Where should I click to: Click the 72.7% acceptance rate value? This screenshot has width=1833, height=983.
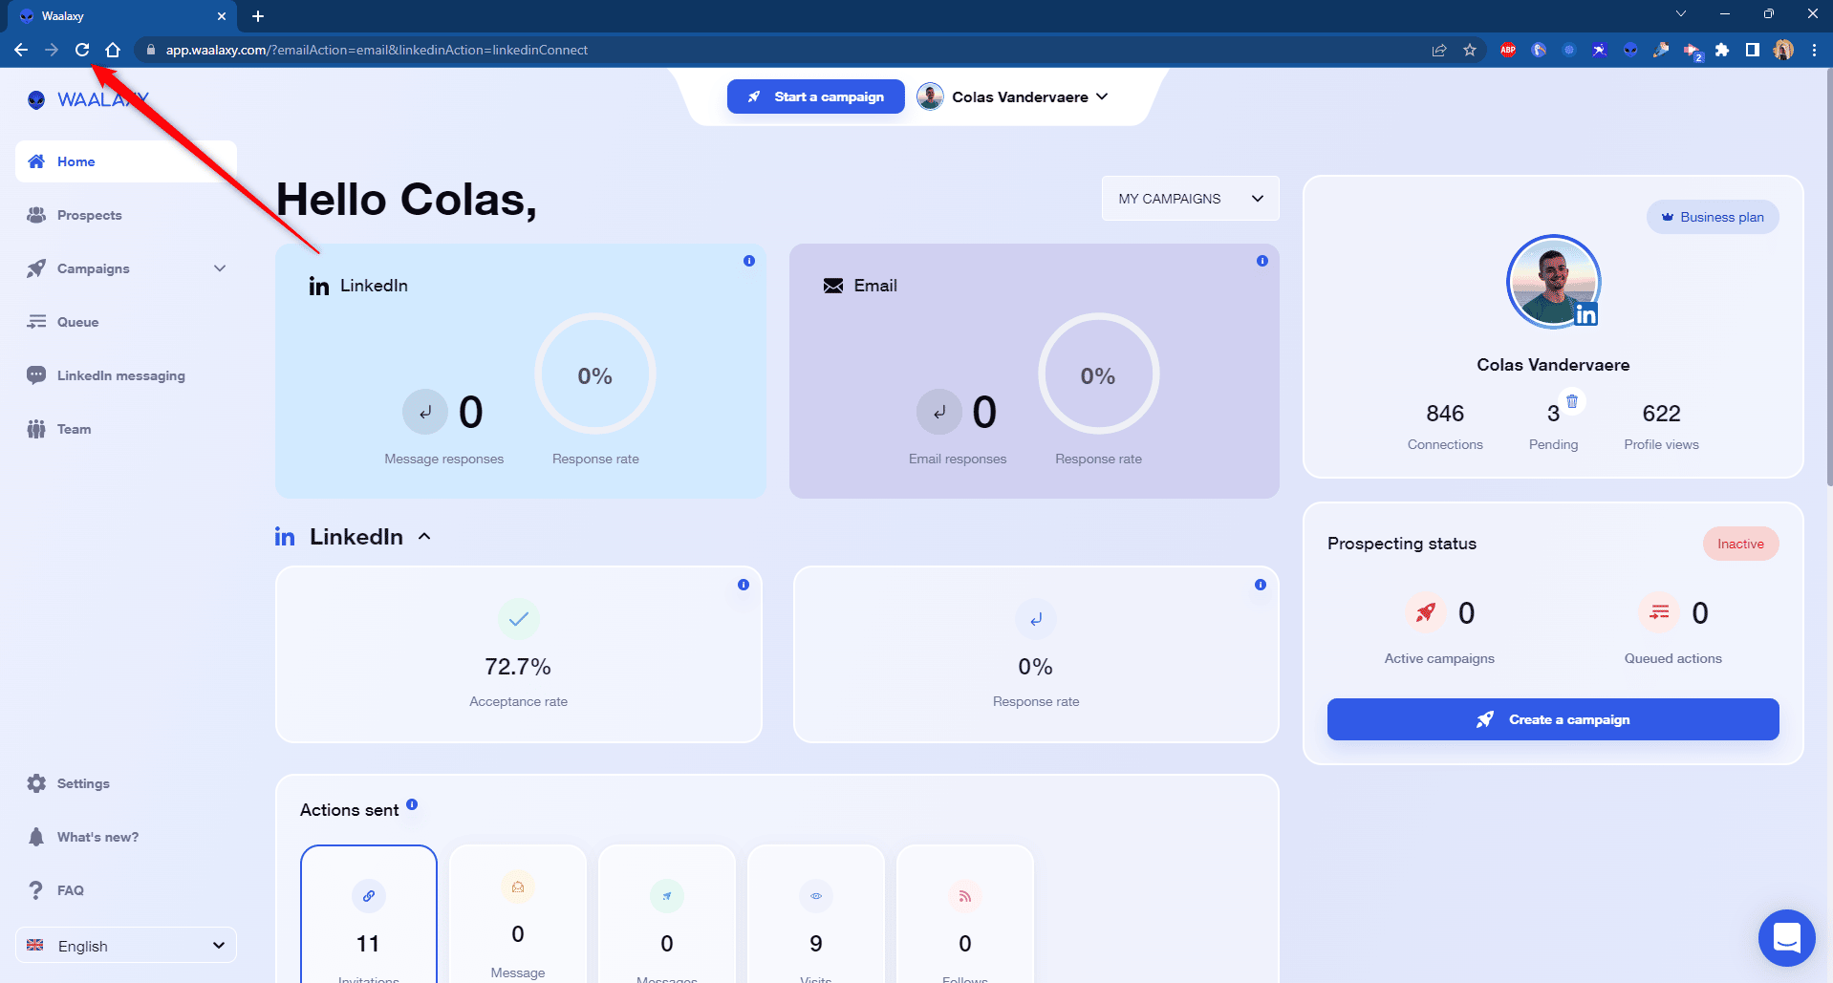tap(518, 667)
